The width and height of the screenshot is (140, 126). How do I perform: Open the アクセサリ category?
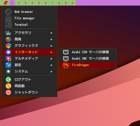[x=29, y=33]
